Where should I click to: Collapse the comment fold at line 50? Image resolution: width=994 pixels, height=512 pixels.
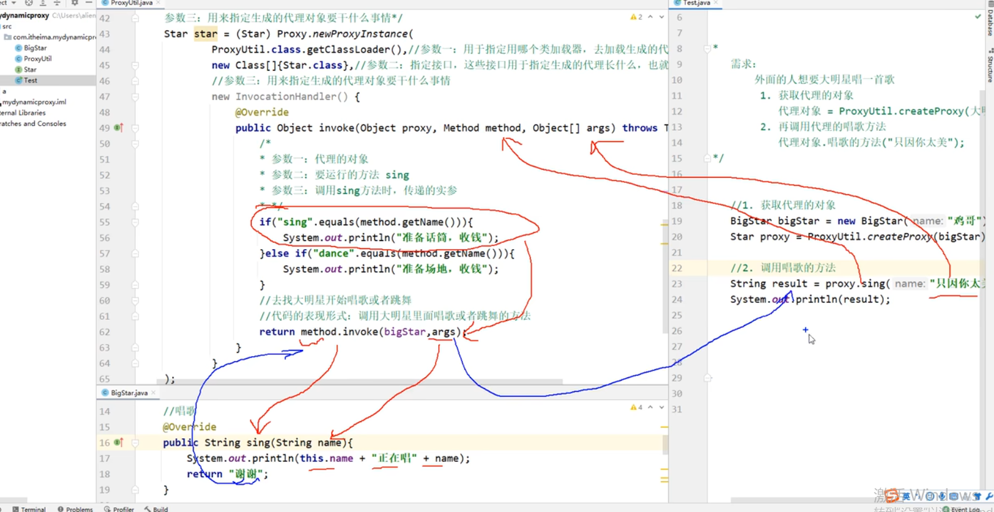coord(135,143)
